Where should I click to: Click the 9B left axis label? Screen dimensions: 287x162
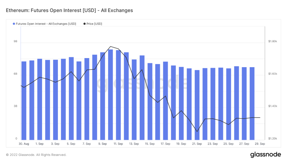[x=15, y=42]
